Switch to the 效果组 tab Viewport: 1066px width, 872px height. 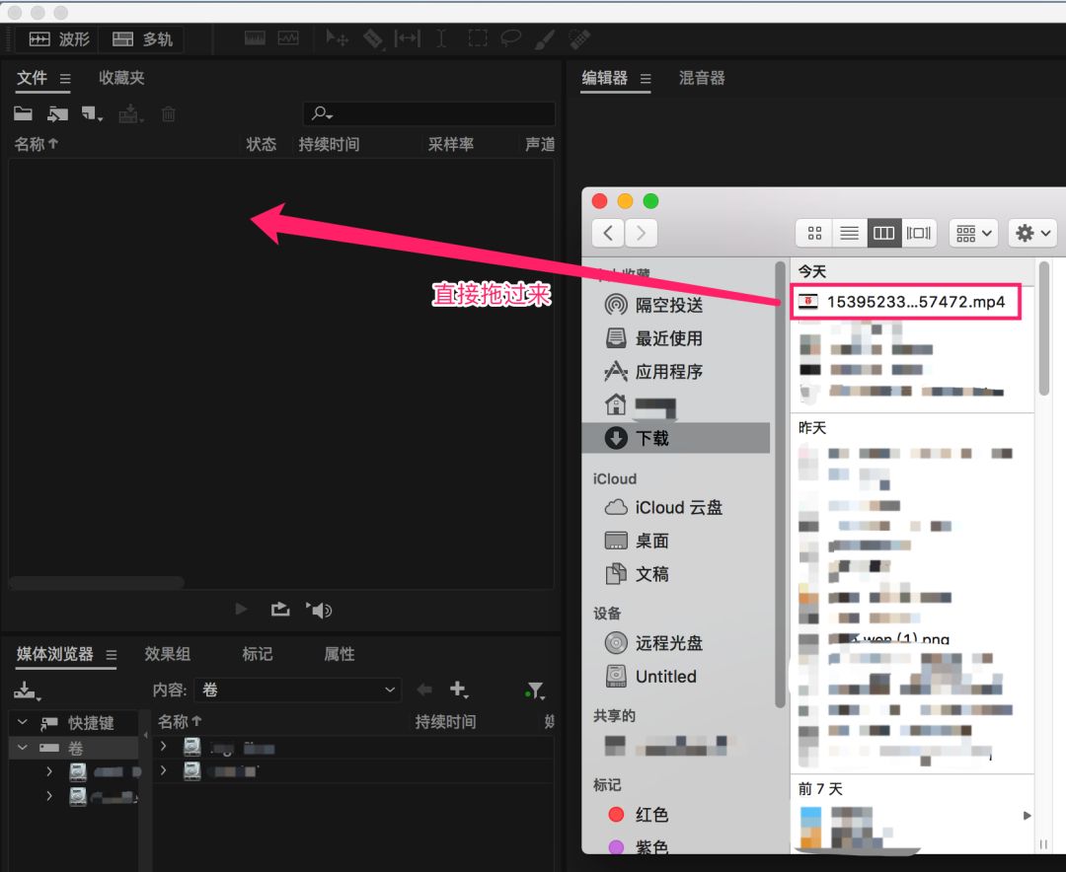click(167, 654)
